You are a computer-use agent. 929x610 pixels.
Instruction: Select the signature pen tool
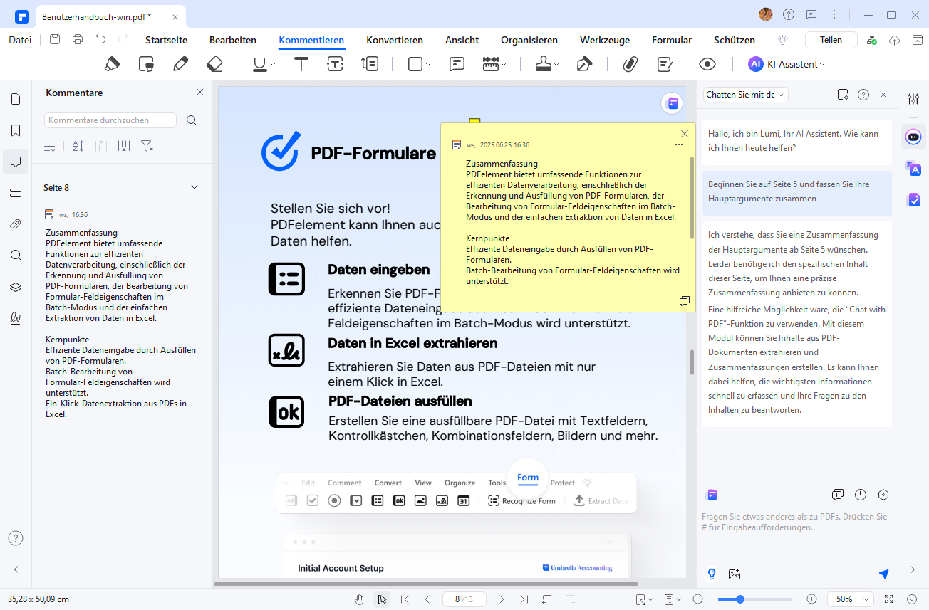[584, 64]
